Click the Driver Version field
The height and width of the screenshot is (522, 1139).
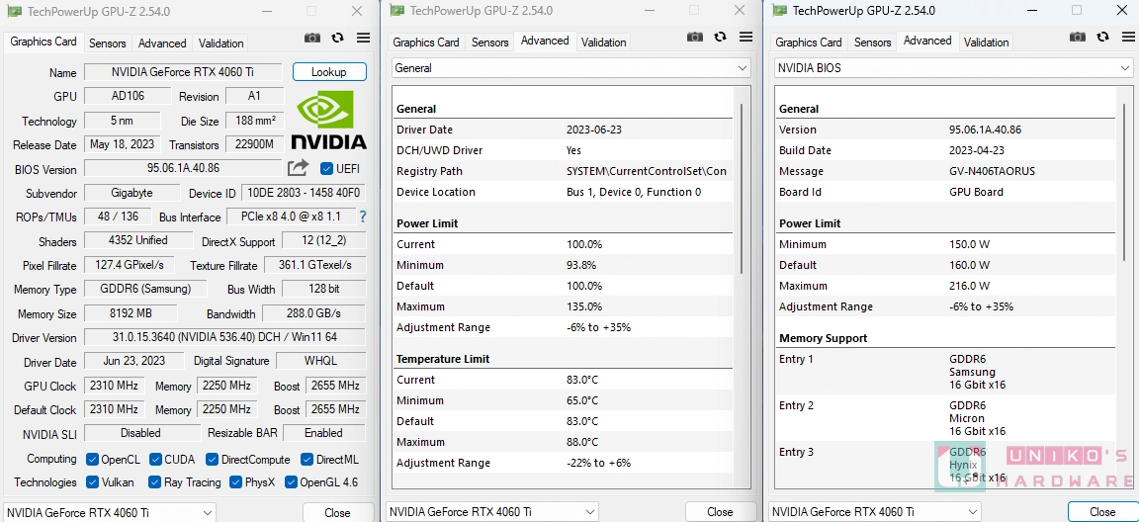click(225, 337)
